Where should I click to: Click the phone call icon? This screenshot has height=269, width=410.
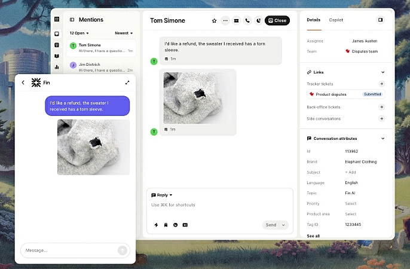(247, 20)
